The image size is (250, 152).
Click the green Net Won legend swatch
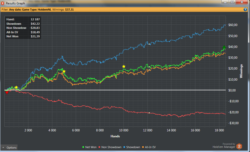click(x=83, y=147)
